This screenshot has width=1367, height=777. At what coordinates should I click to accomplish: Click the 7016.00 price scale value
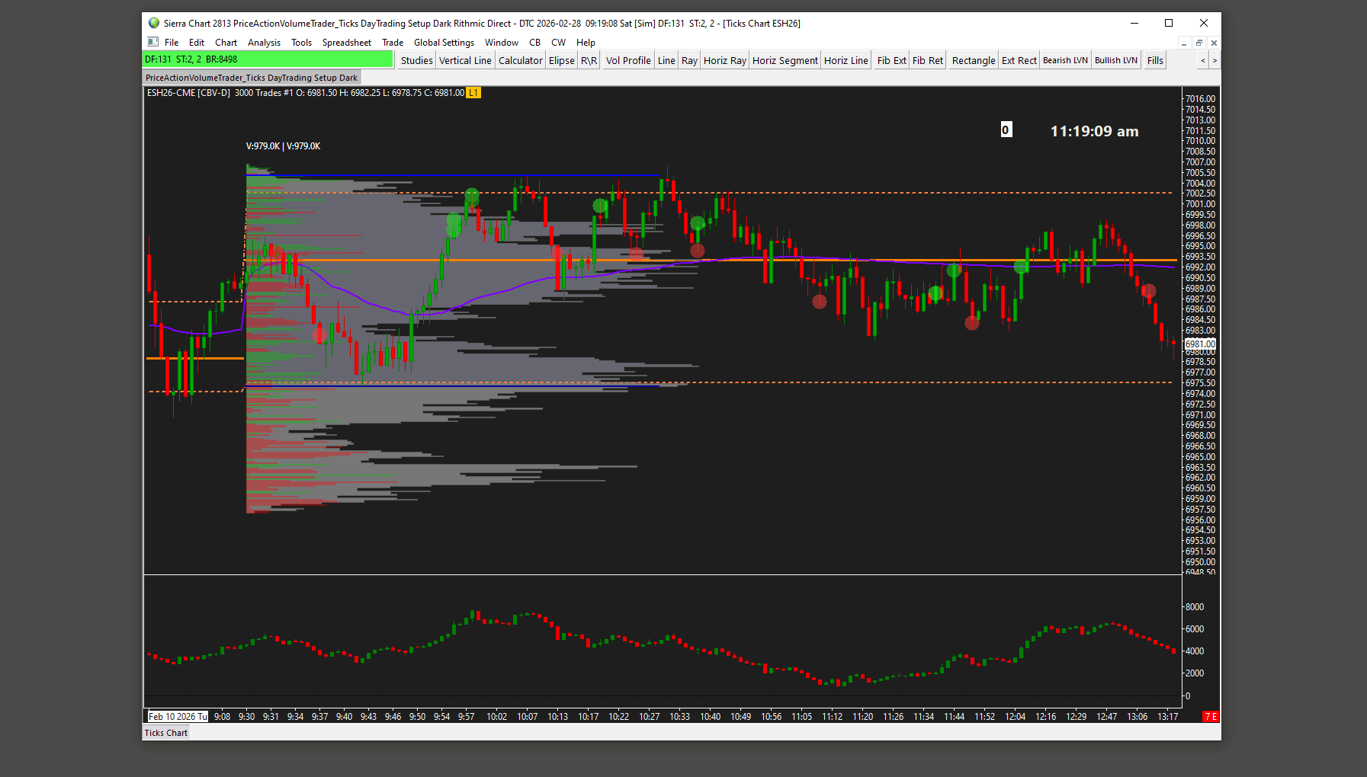click(x=1200, y=99)
